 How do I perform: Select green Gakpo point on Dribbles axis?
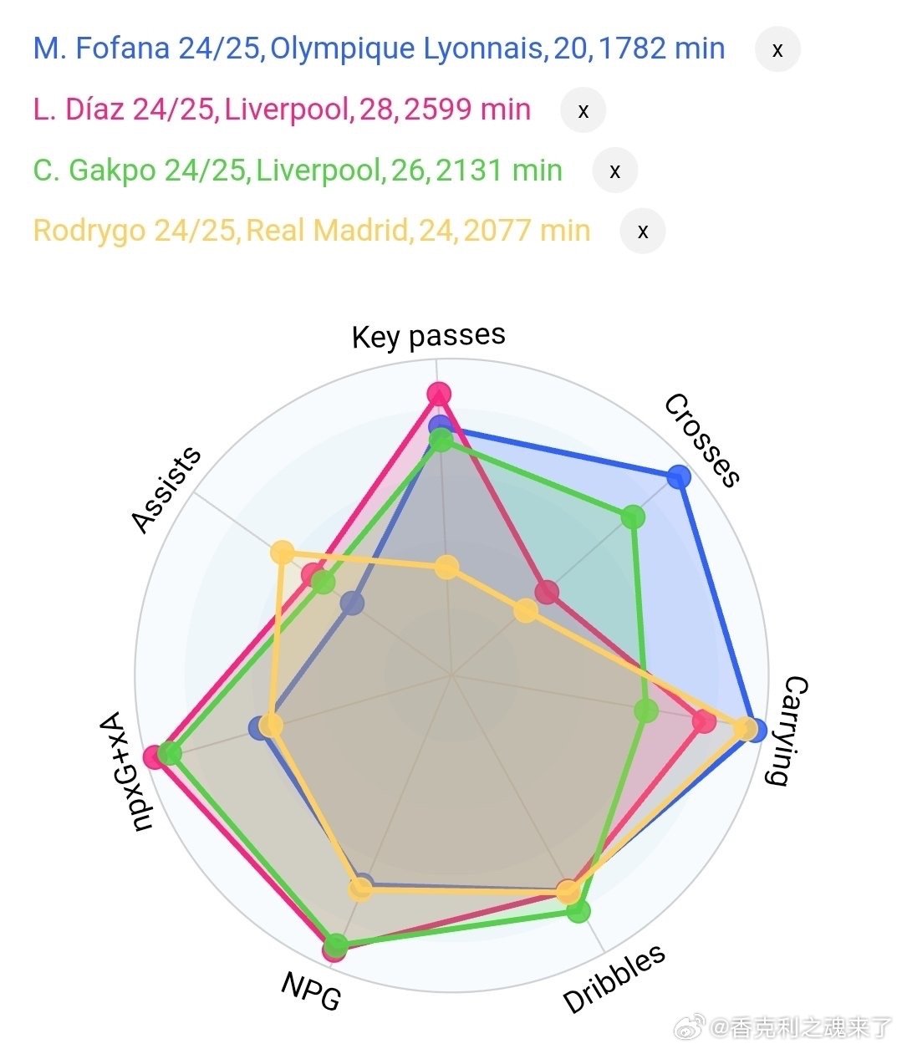click(578, 910)
